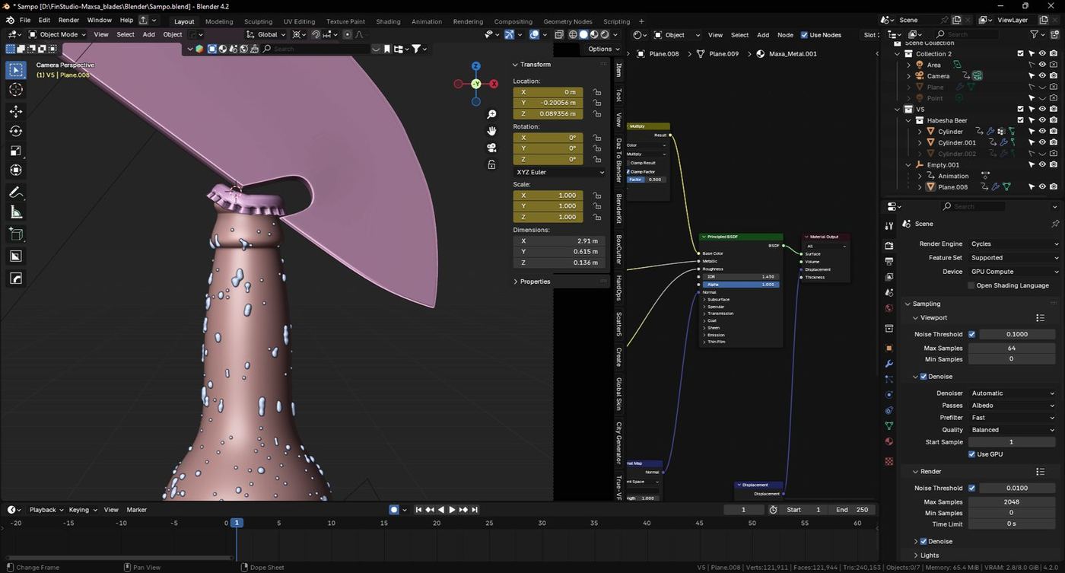Expand the Lights panel
This screenshot has height=573, width=1065.
930,555
